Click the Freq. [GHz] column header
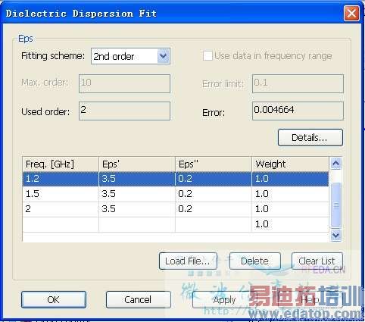This screenshot has width=365, height=322. pos(61,164)
